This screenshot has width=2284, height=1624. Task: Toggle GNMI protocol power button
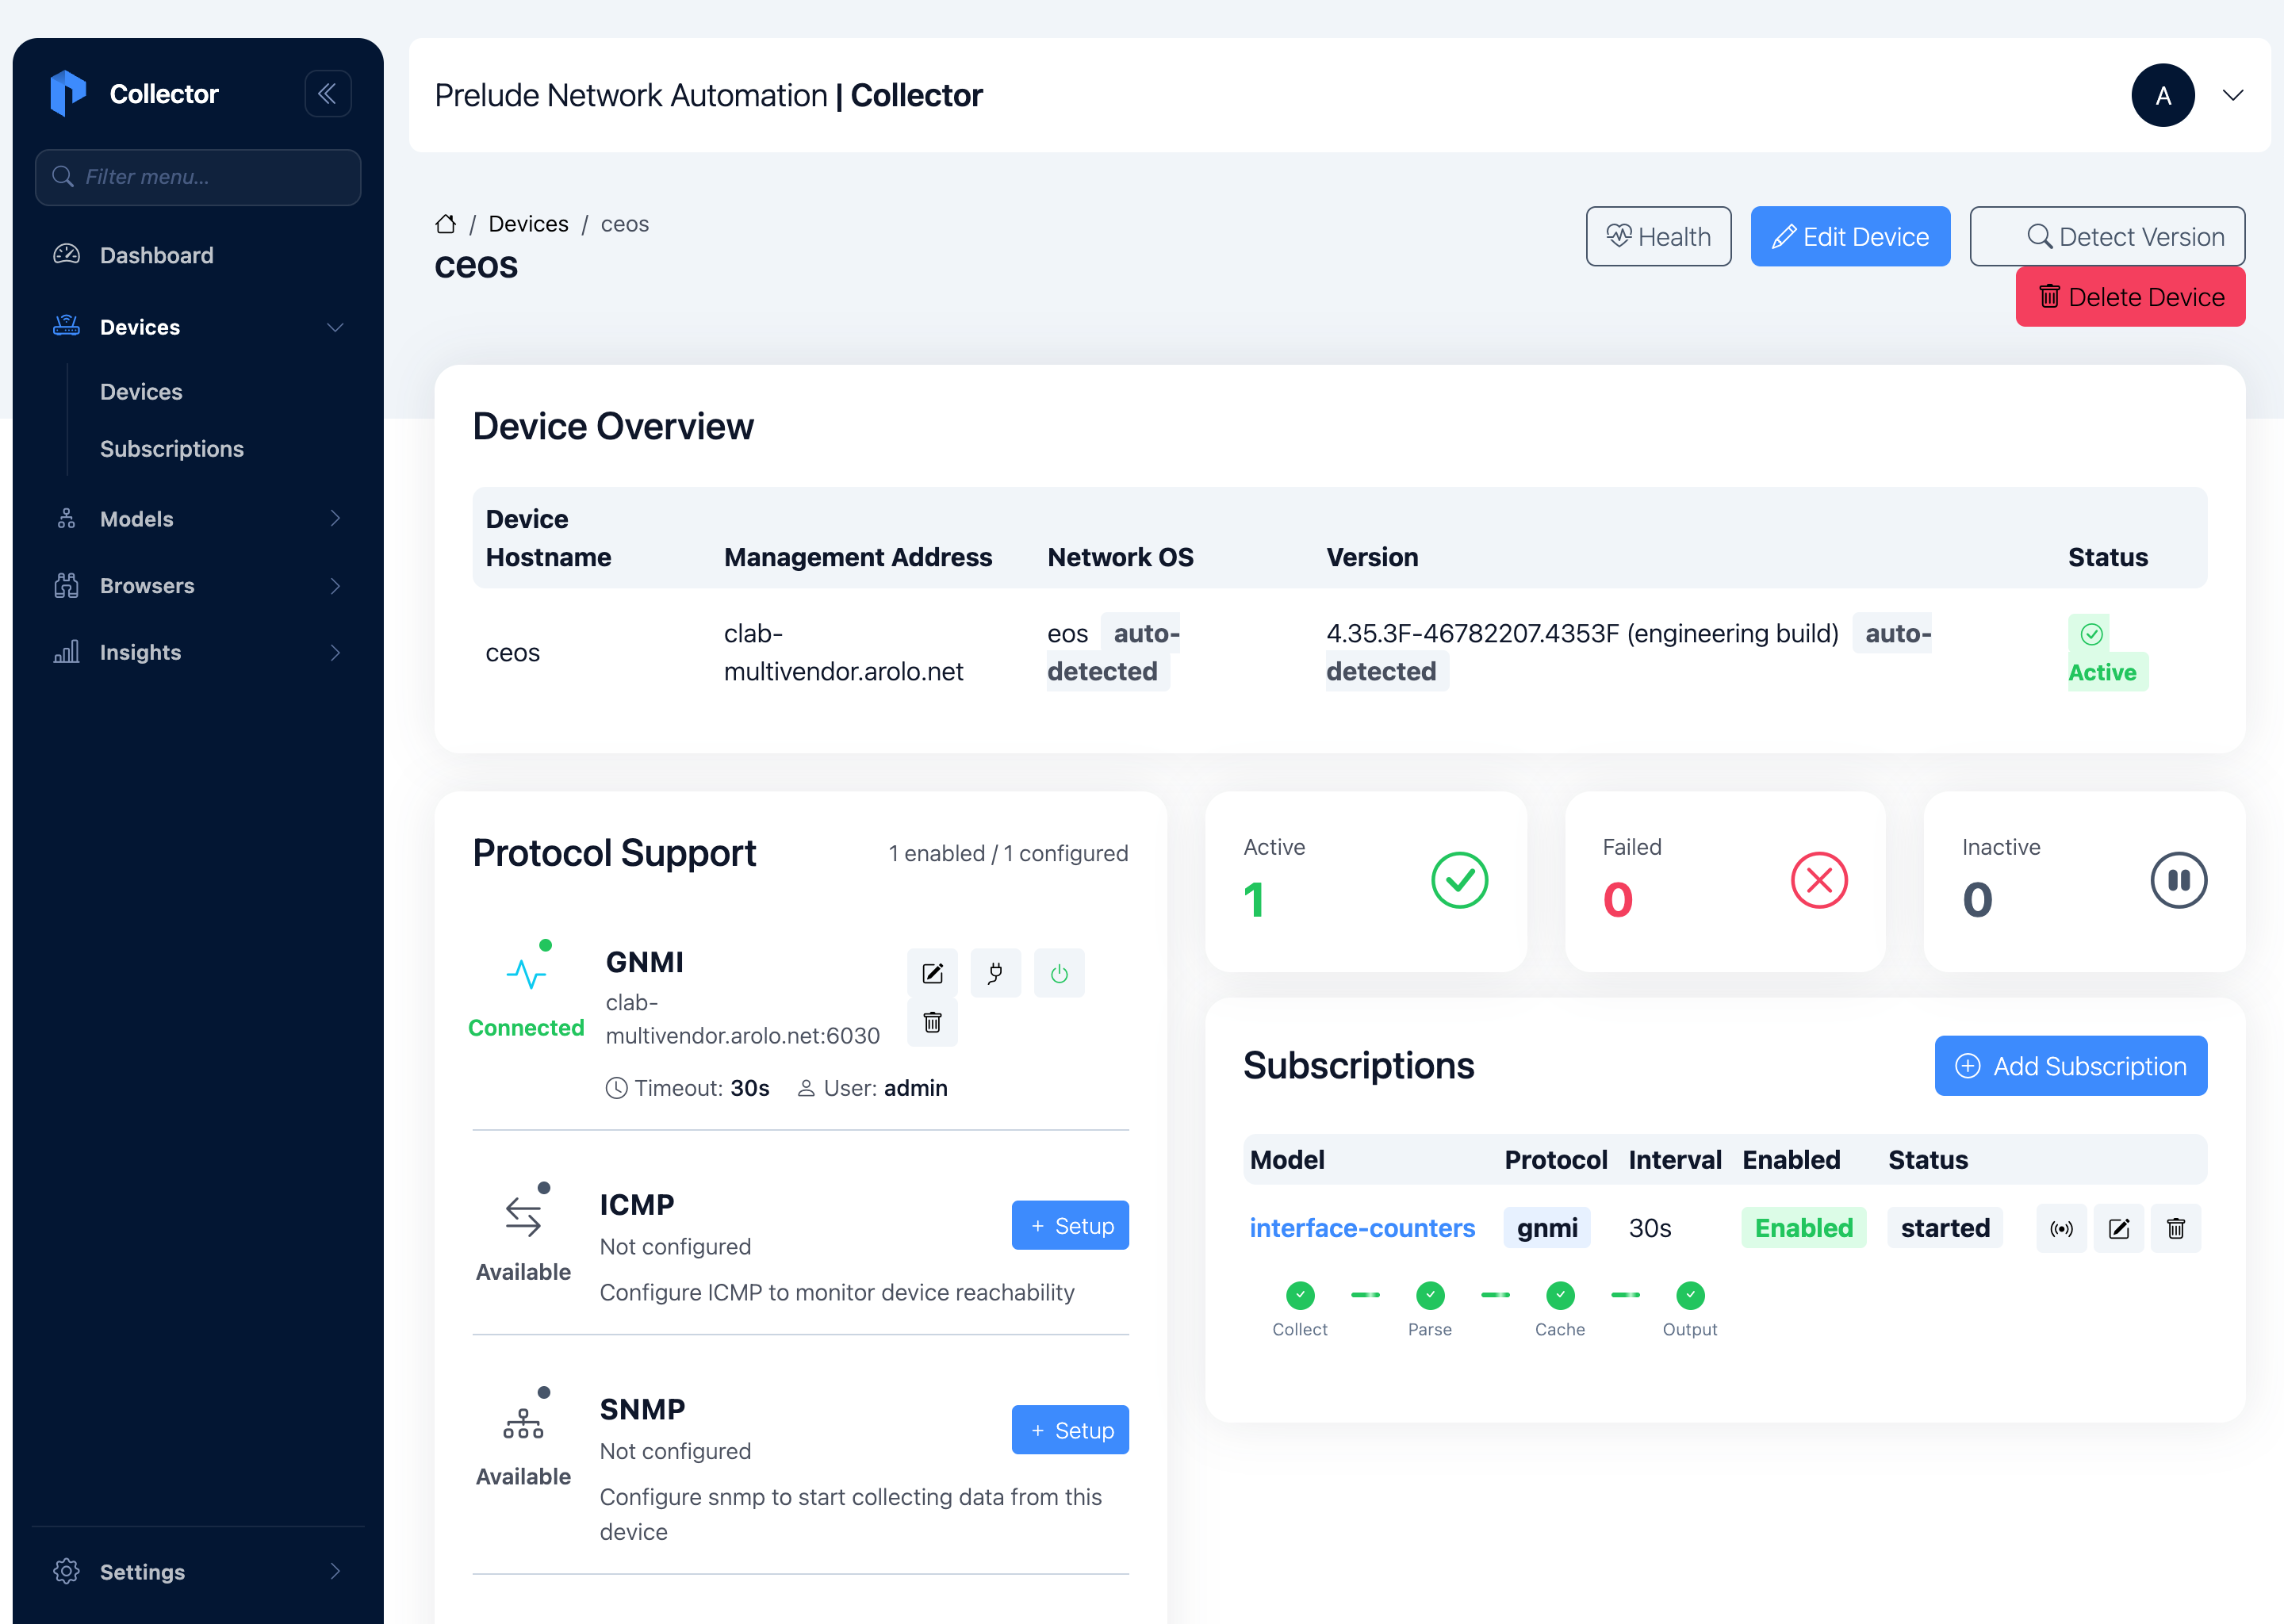[x=1059, y=973]
